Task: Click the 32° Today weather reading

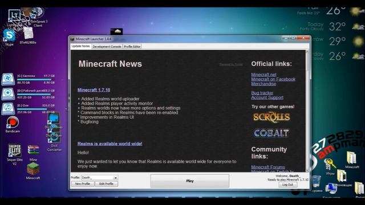Action: pos(337,27)
